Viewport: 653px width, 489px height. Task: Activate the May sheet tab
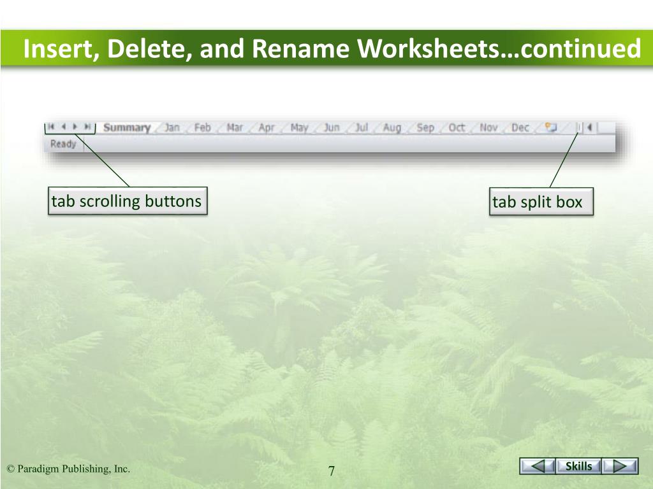tap(299, 127)
